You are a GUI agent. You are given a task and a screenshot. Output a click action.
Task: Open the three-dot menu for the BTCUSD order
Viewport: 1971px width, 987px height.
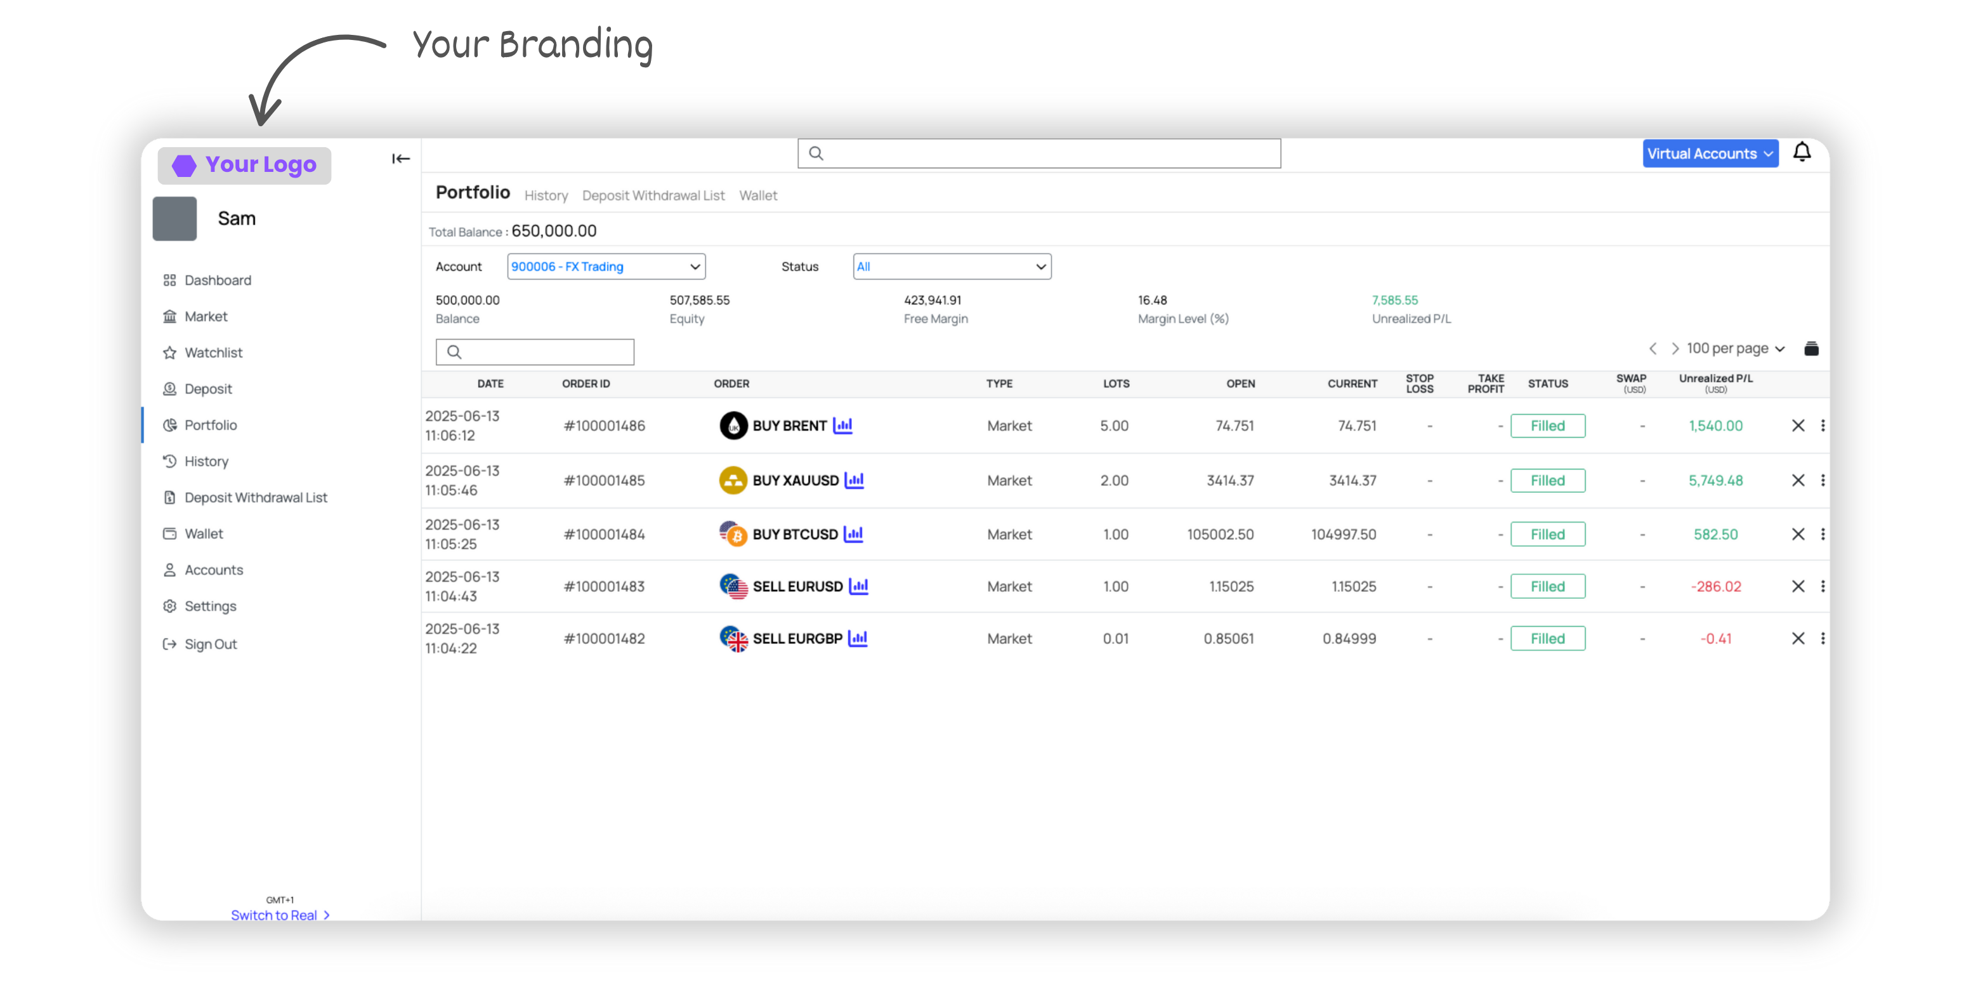pyautogui.click(x=1822, y=534)
